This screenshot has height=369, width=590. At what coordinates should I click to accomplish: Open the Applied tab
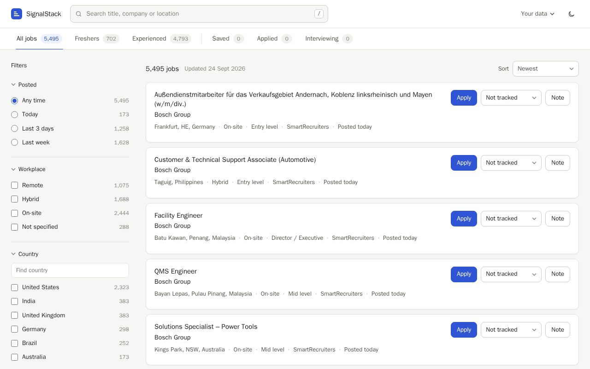point(274,39)
